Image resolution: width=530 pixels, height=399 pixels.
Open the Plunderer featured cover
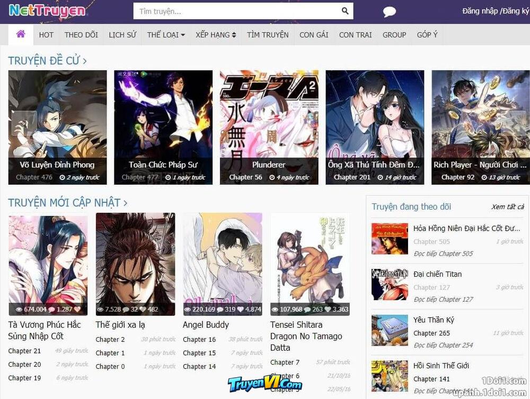[x=269, y=127]
